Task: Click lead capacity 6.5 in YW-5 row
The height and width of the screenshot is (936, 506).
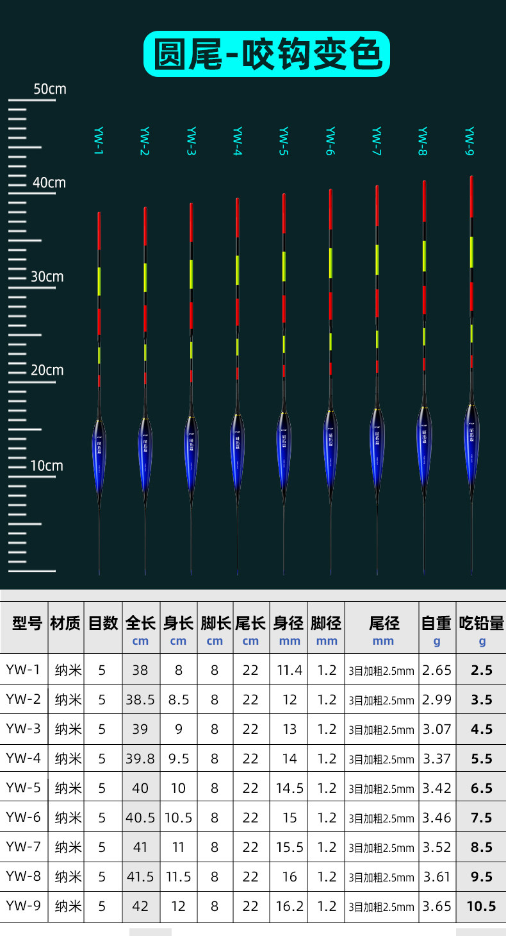Action: click(482, 788)
